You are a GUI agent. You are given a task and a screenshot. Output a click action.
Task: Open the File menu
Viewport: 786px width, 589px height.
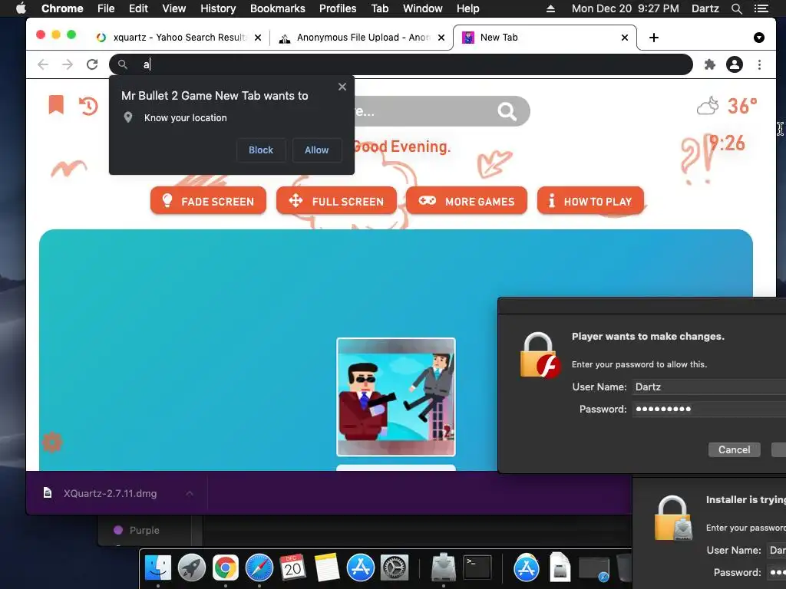point(106,8)
